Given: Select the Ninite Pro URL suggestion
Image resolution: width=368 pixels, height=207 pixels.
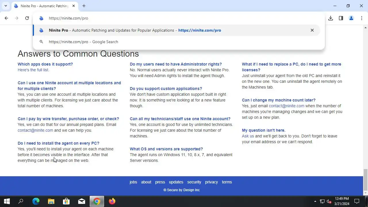Looking at the screenshot, I should click(177, 30).
